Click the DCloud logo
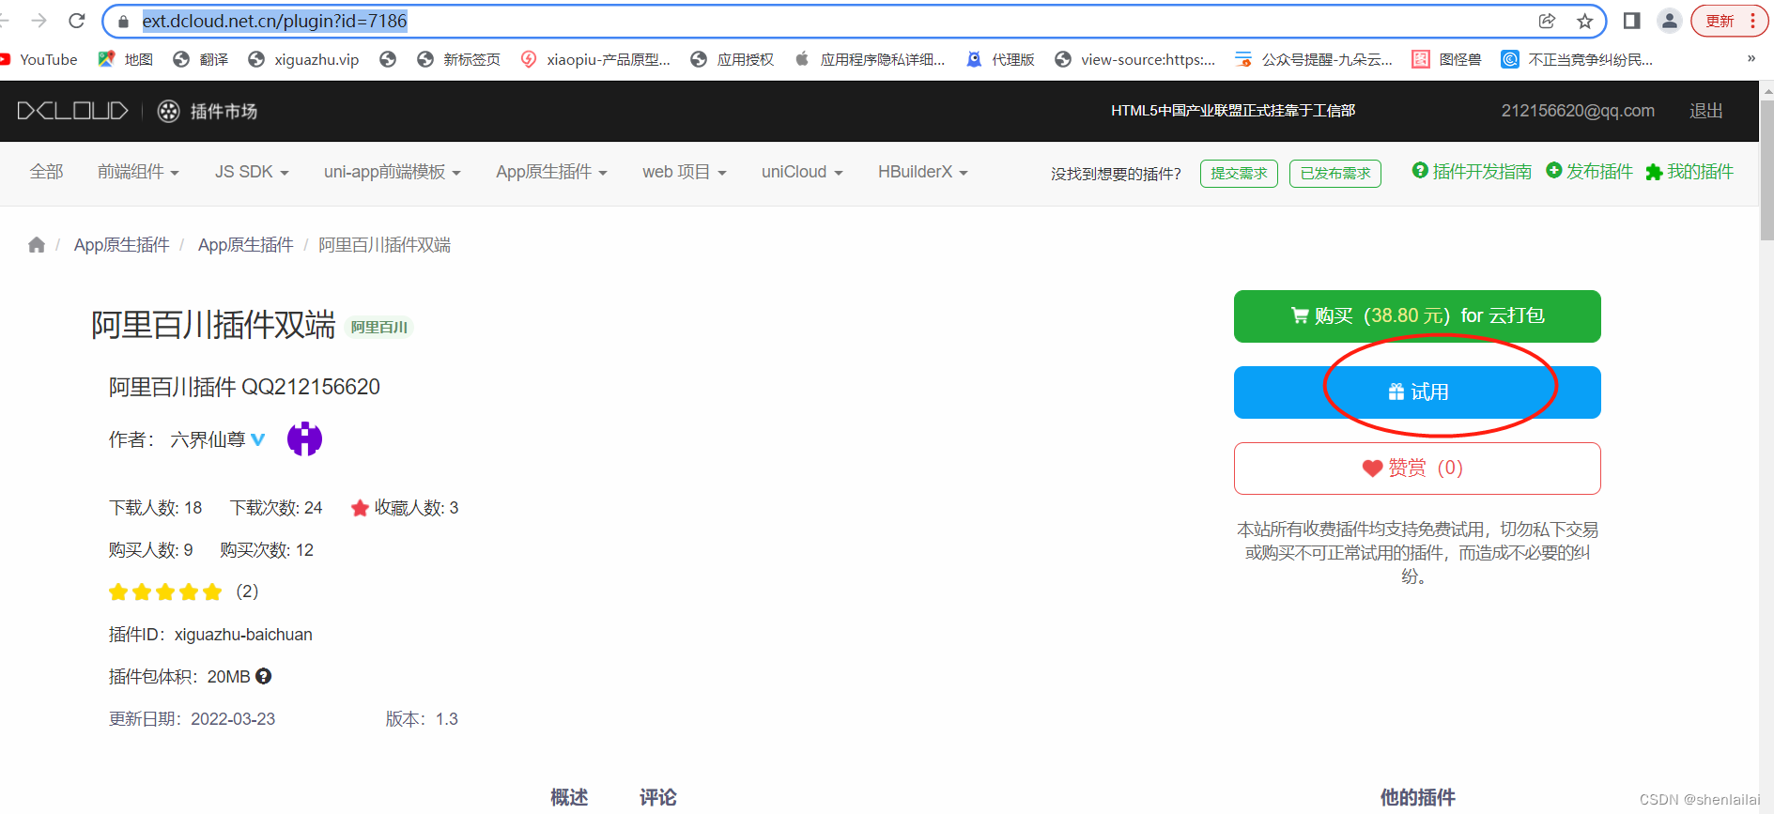 72,111
